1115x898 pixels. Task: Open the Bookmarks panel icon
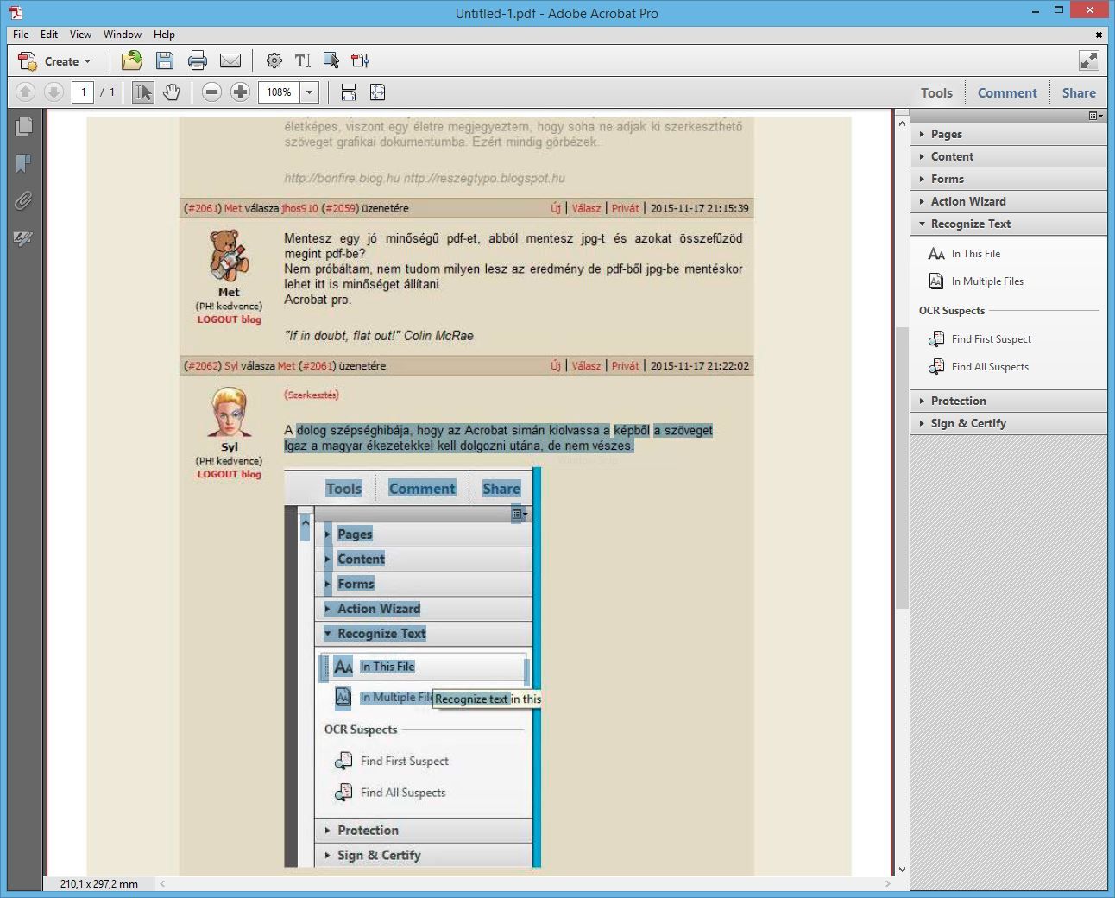click(24, 163)
